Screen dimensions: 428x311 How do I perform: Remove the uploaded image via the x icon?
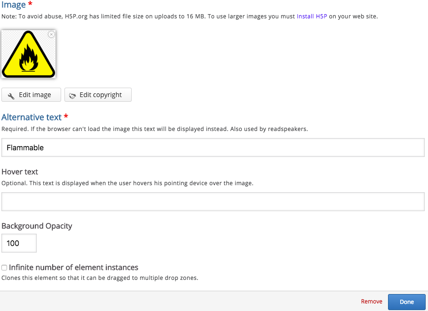(51, 34)
